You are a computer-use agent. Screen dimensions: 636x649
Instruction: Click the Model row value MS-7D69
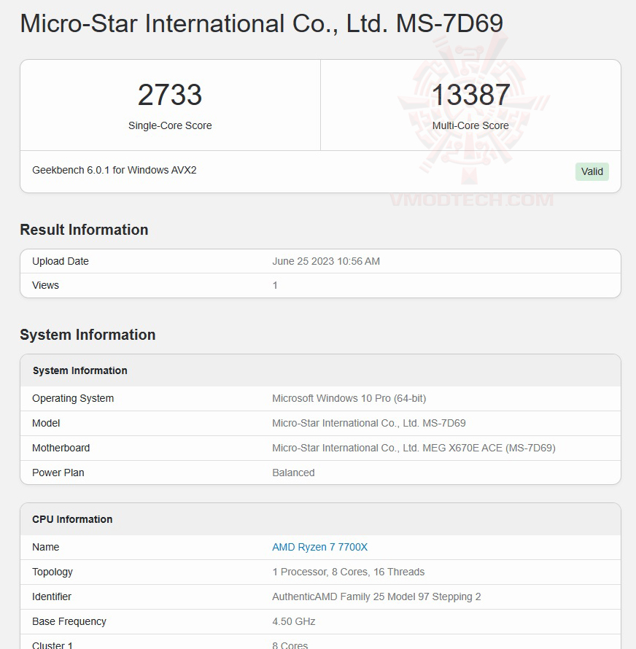point(368,423)
